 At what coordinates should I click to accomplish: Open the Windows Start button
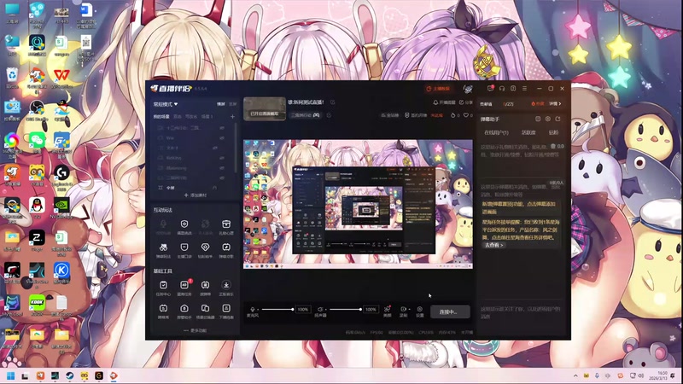coord(10,375)
